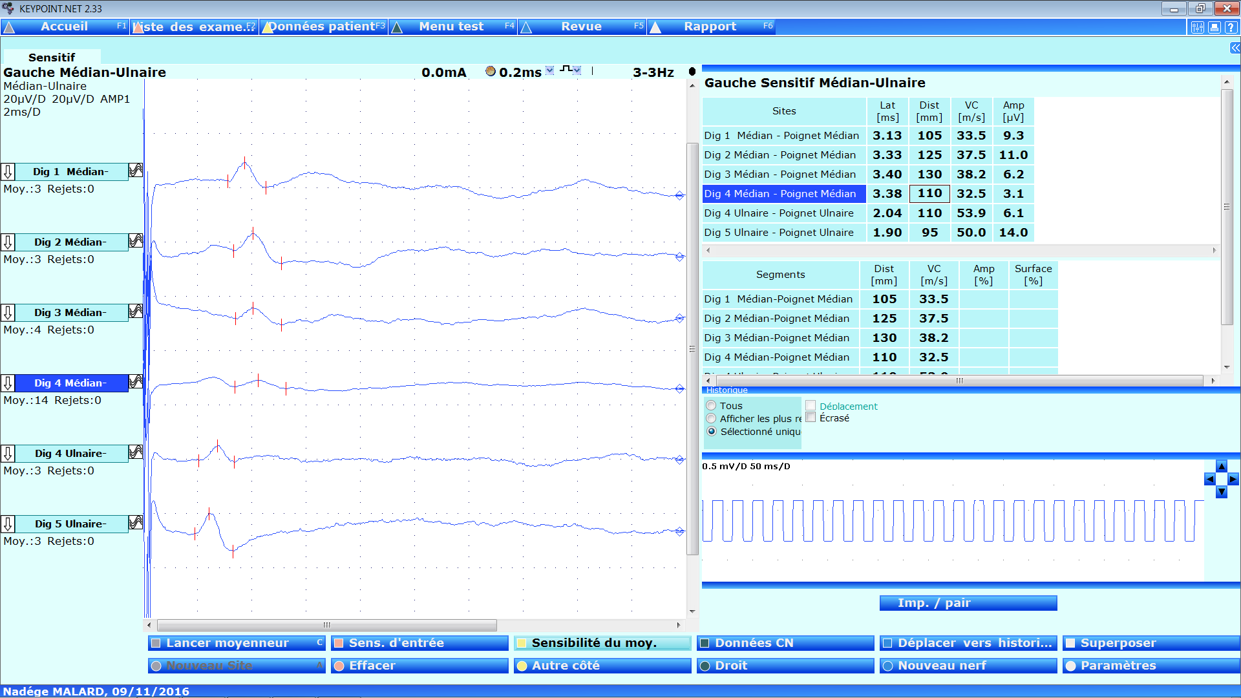Image resolution: width=1241 pixels, height=698 pixels.
Task: Select row Dig 5 Ulnaire - Poignet Ulnaire
Action: tap(868, 233)
